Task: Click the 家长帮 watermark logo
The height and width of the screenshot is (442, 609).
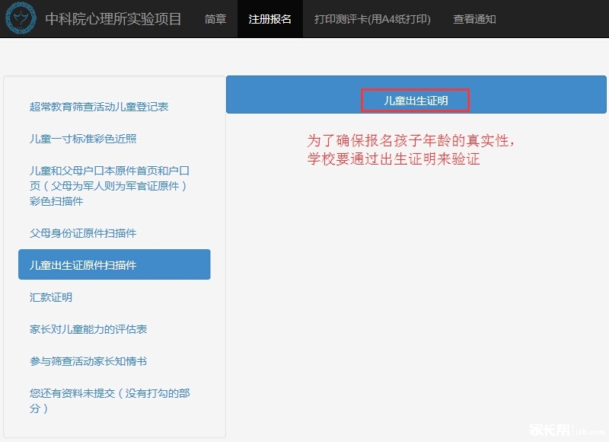Action: pyautogui.click(x=549, y=429)
